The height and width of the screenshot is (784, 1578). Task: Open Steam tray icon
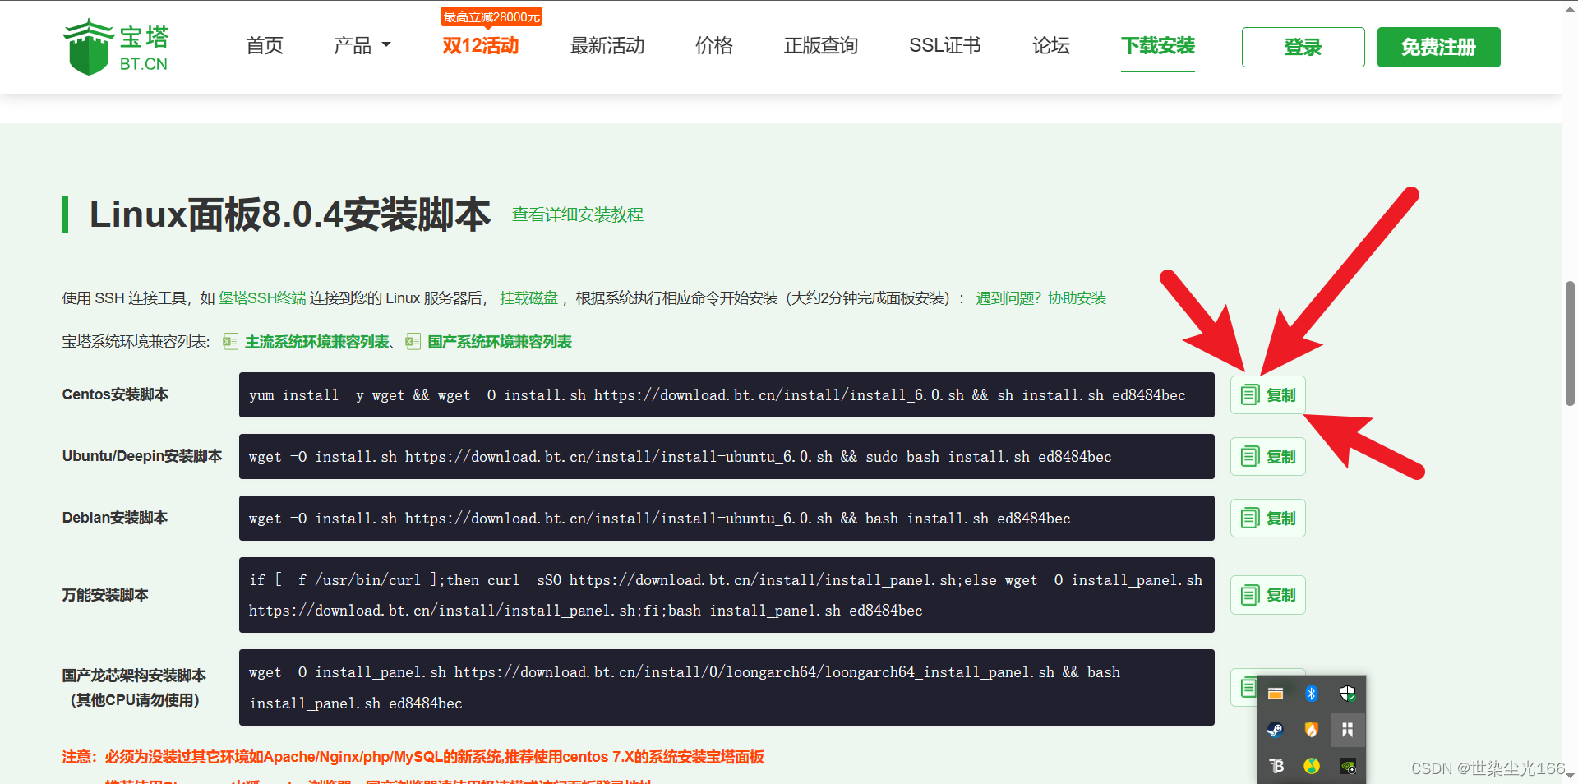1276,730
